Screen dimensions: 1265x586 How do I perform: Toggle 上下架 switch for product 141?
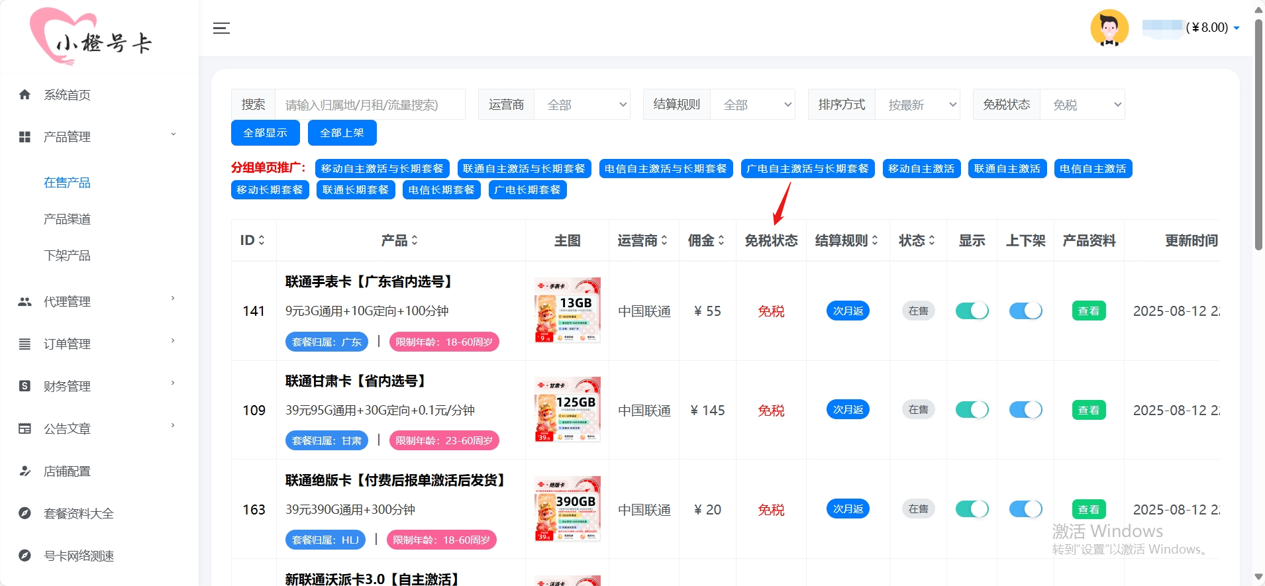1025,311
